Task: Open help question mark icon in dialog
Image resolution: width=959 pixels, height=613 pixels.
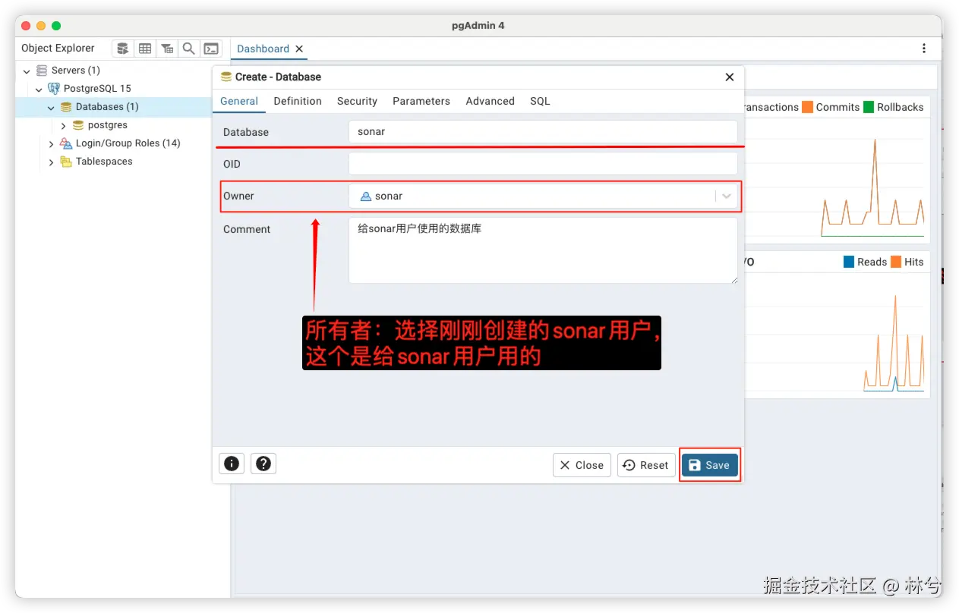Action: (x=263, y=464)
